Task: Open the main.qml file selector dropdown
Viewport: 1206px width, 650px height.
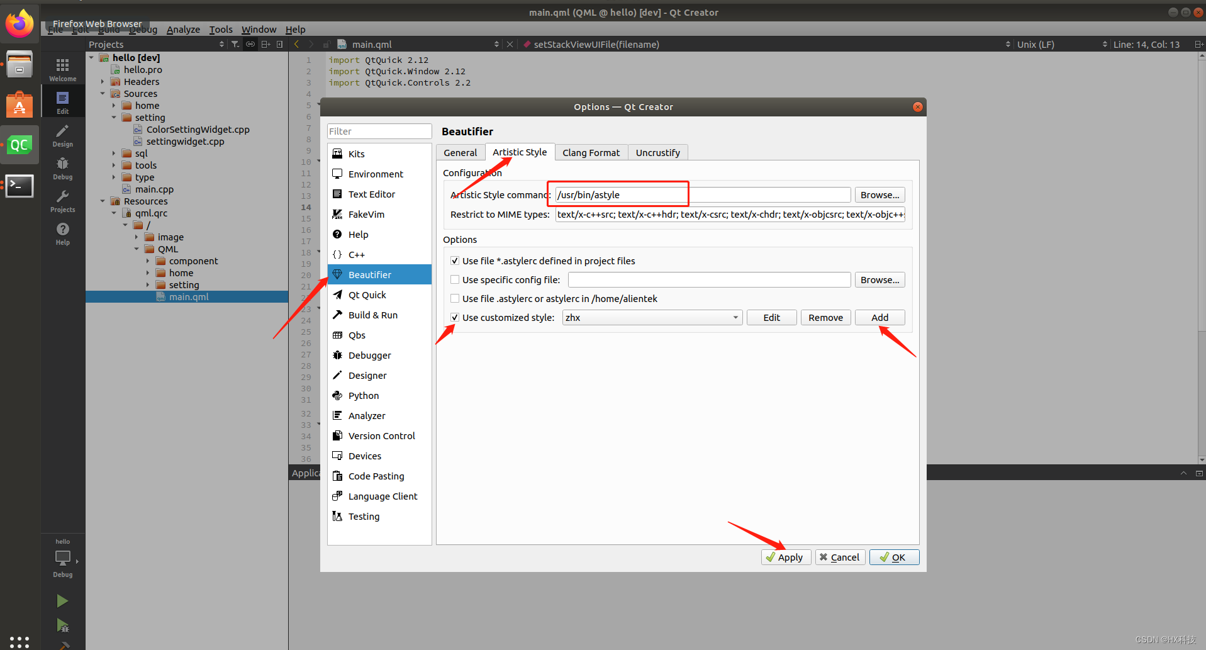Action: [420, 44]
